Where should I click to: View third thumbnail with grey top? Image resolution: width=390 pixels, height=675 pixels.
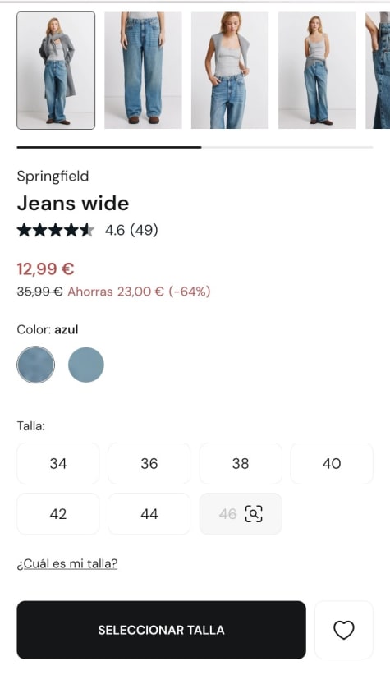[x=230, y=70]
